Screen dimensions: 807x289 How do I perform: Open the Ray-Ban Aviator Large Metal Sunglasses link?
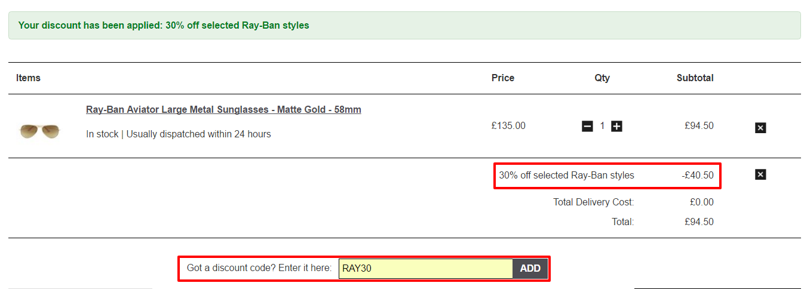223,110
